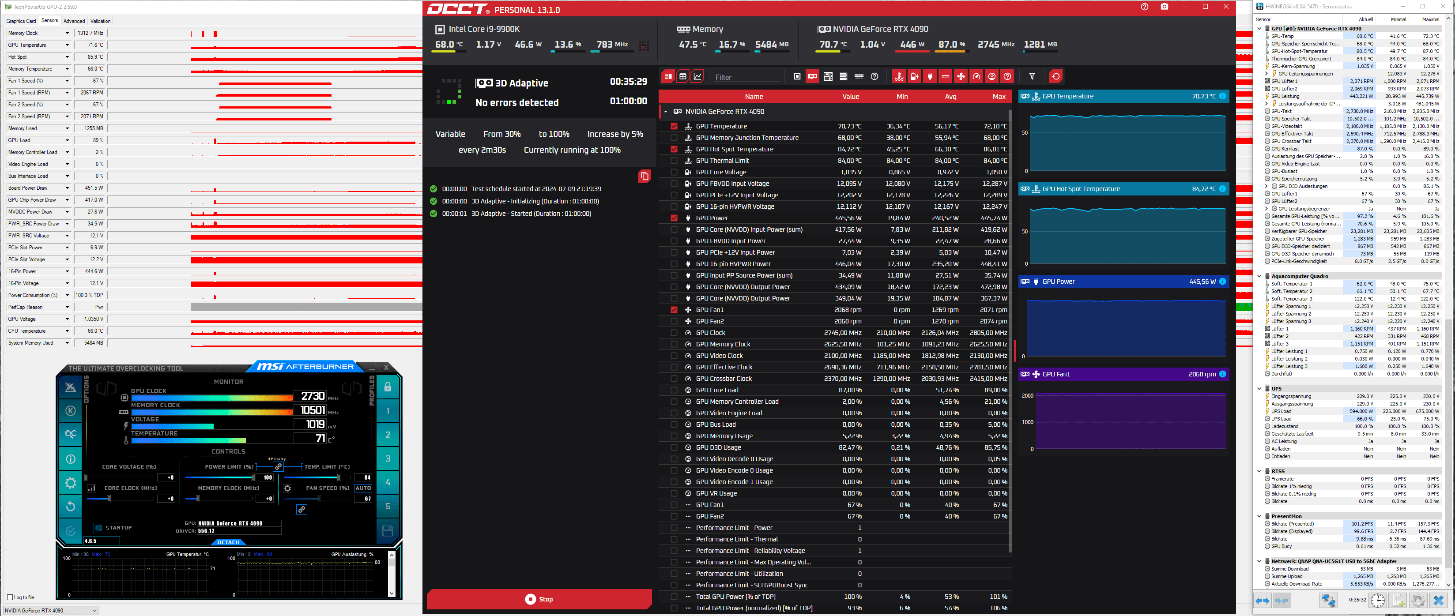The width and height of the screenshot is (1455, 616).
Task: Collapse NVIDIA GeForce RTX 4090 group in OCCT
Action: [x=666, y=112]
